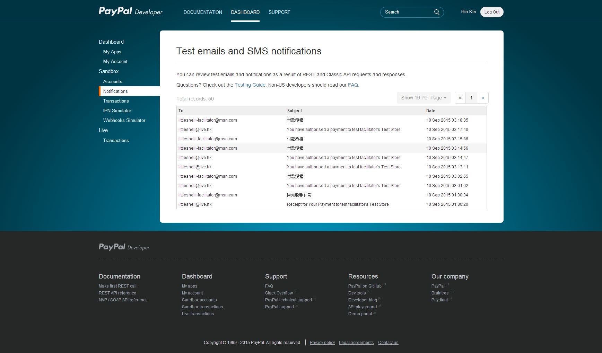The height and width of the screenshot is (353, 602).
Task: Open the Support tab in top navigation
Action: click(279, 12)
